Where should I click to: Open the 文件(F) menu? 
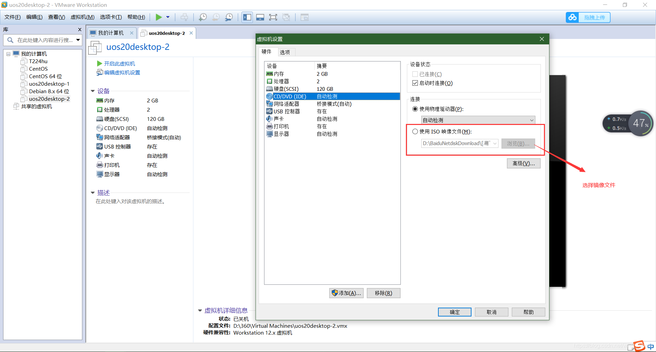[x=12, y=17]
